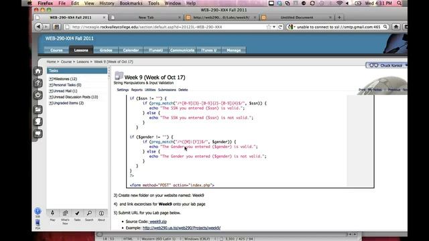Open the Communicate tab
This screenshot has width=429, height=241.
[x=182, y=50]
